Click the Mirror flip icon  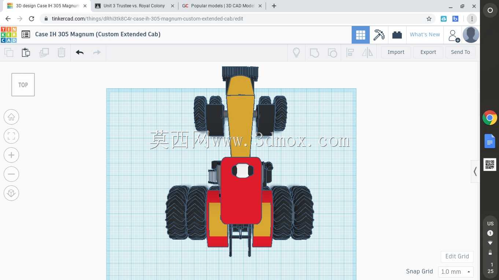pyautogui.click(x=367, y=52)
